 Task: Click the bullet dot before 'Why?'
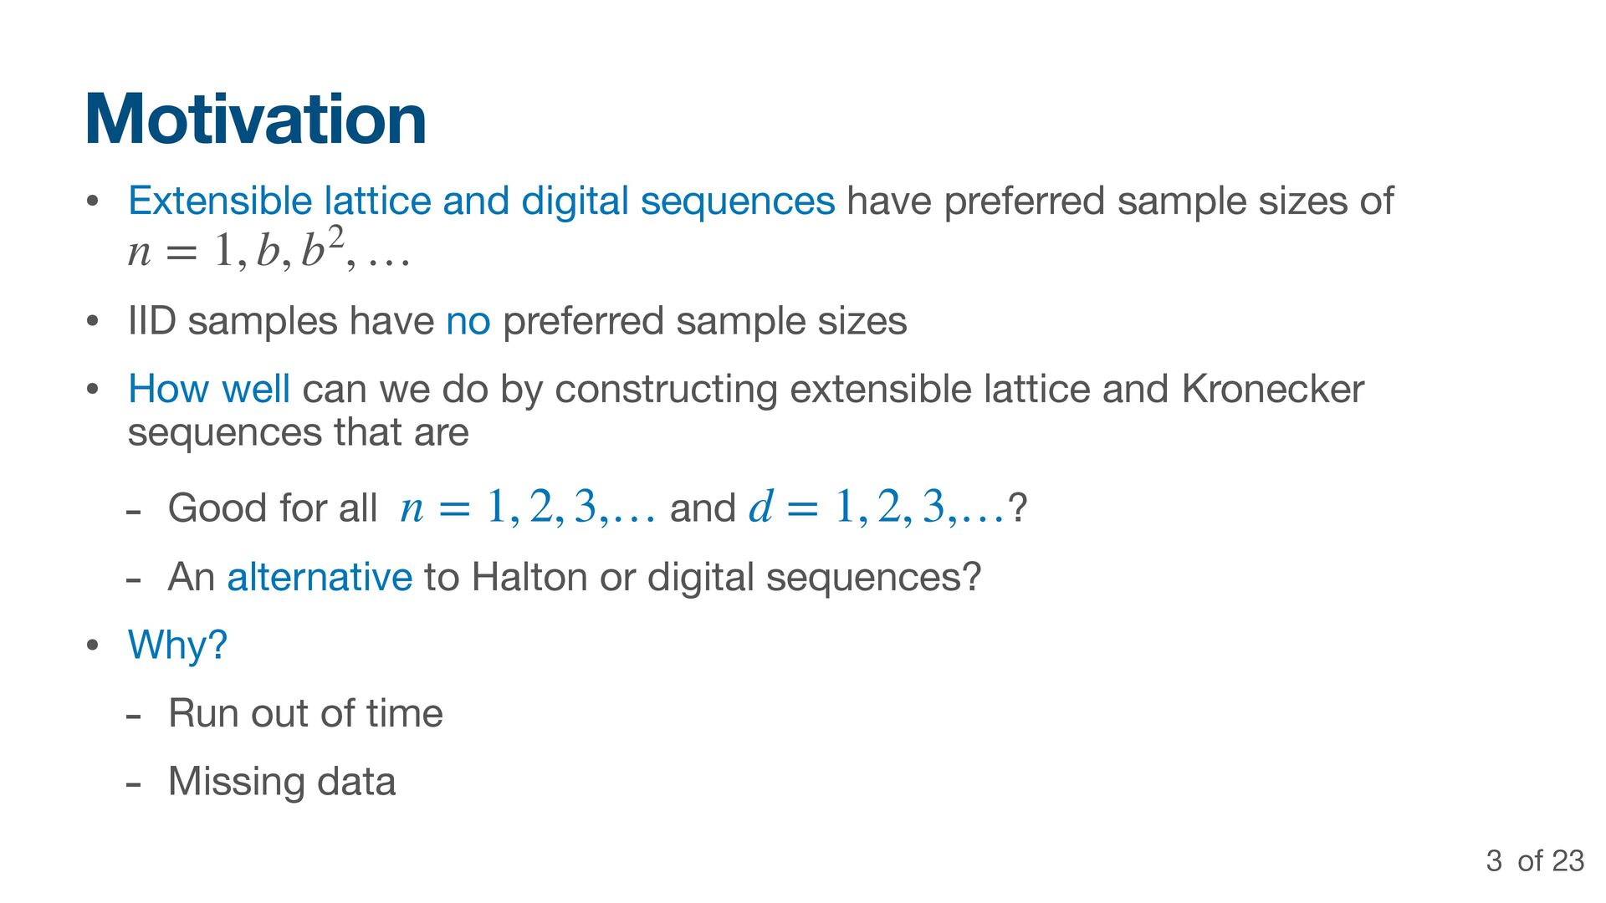coord(93,645)
